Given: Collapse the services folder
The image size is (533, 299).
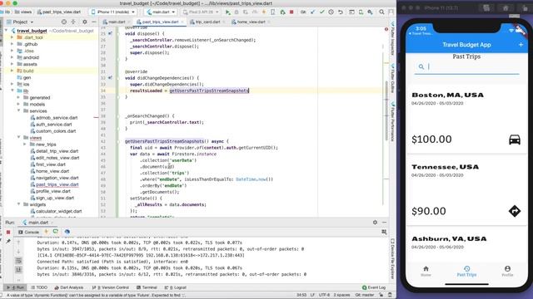Looking at the screenshot, I should pos(18,110).
